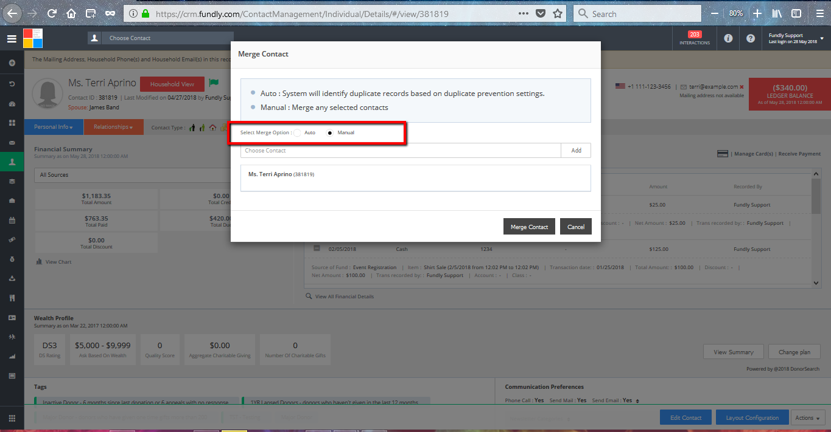Toggle the browser sidebar icon

(796, 13)
